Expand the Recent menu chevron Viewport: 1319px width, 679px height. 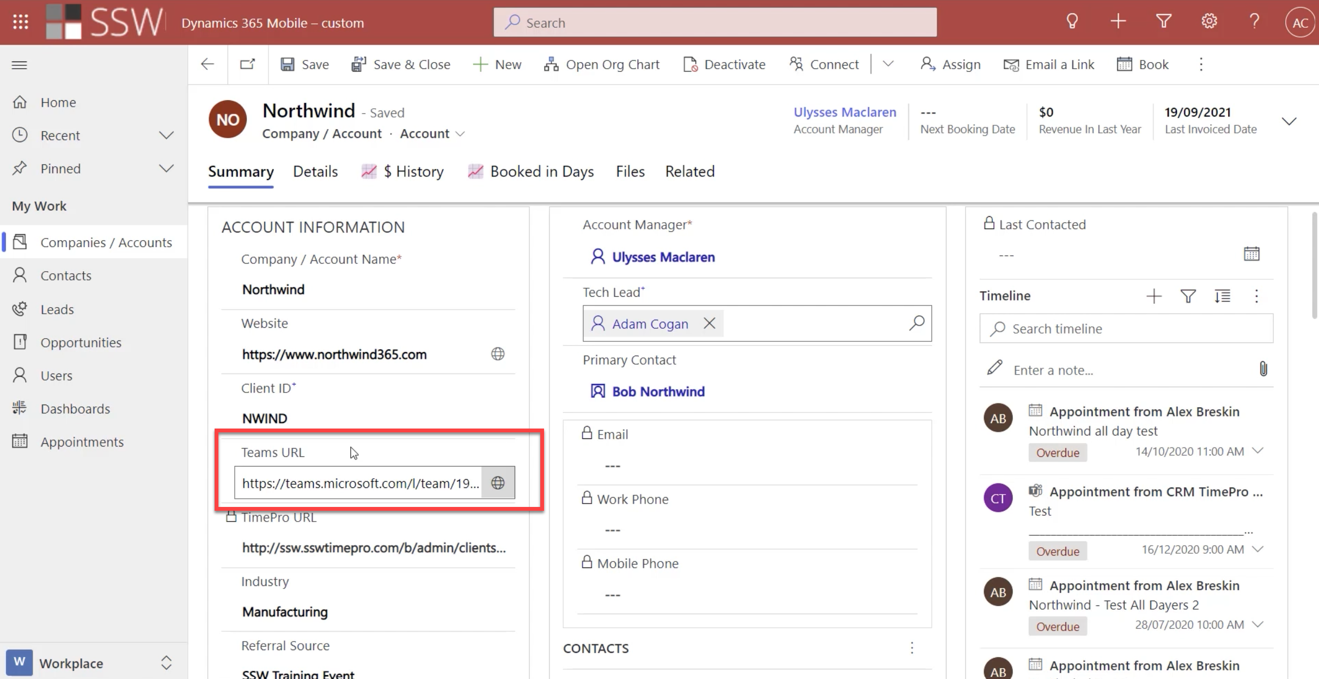coord(166,135)
